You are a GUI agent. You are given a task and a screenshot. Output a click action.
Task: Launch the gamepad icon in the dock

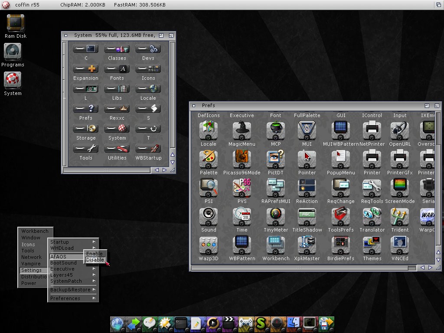246,323
